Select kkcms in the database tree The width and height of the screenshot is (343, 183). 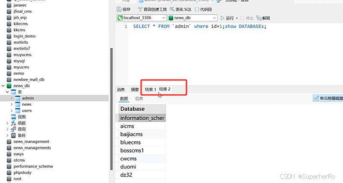point(19,30)
